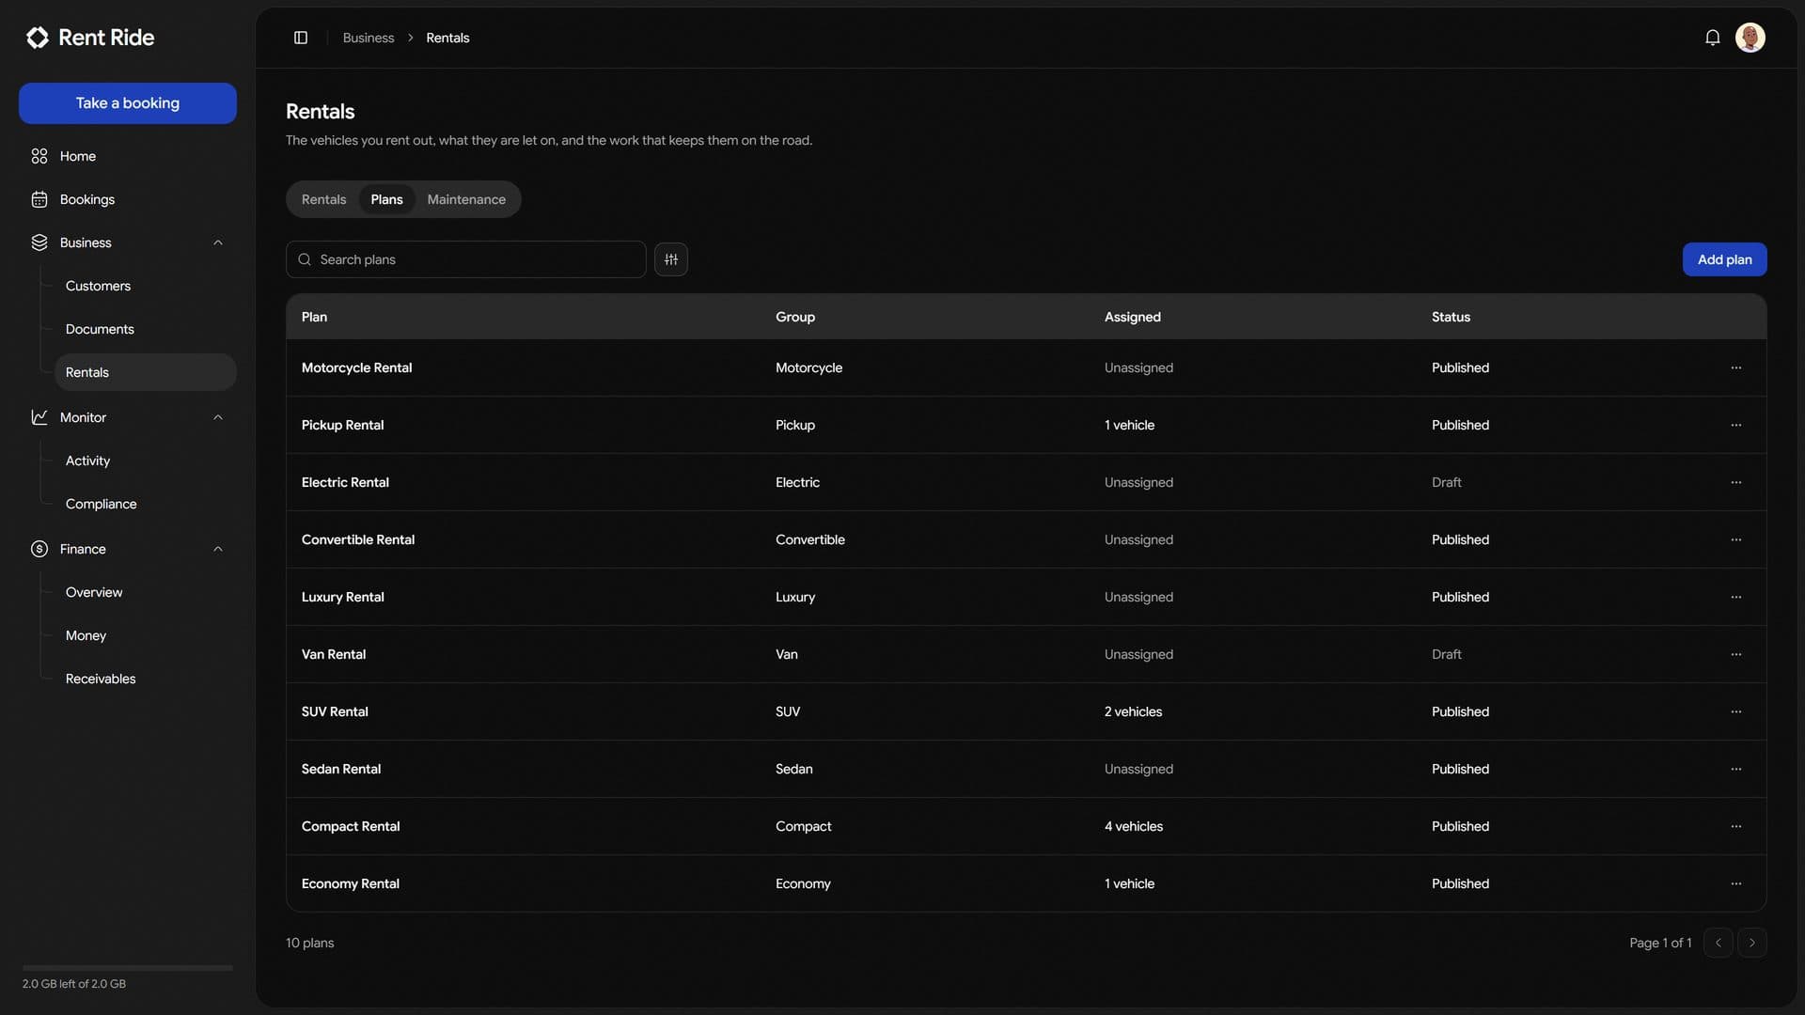Open Receivables under Finance
The width and height of the screenshot is (1805, 1015).
click(145, 679)
